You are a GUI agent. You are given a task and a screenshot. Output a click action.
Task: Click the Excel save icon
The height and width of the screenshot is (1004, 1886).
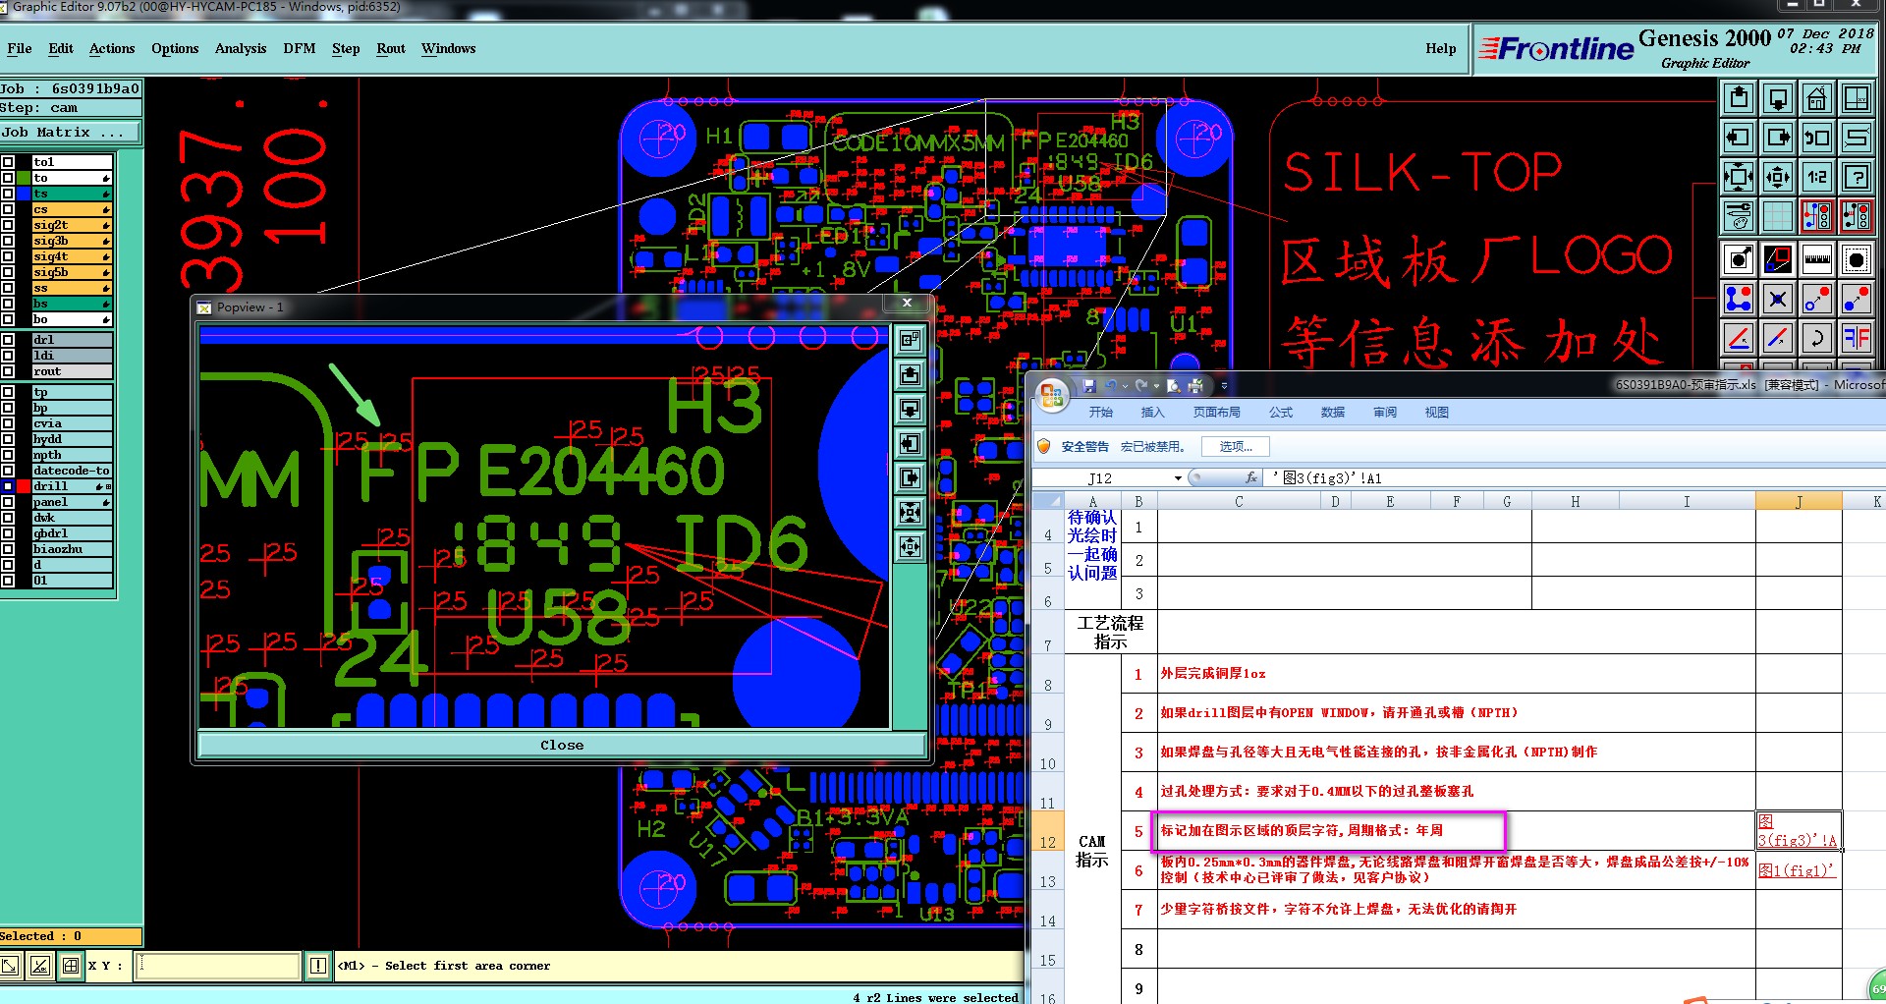tap(1089, 386)
